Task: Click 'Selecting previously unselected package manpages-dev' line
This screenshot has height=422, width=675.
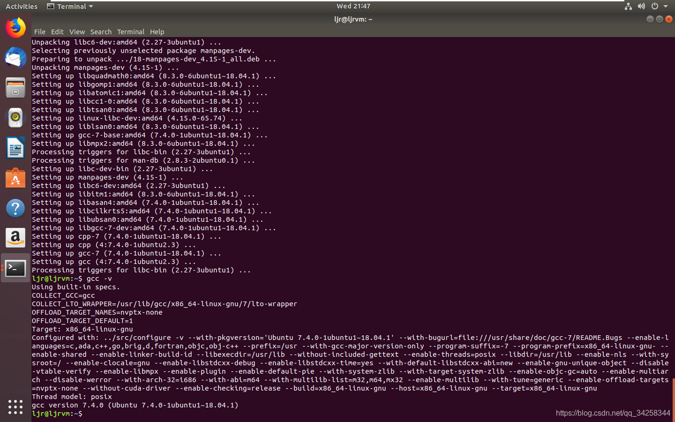Action: pos(143,51)
